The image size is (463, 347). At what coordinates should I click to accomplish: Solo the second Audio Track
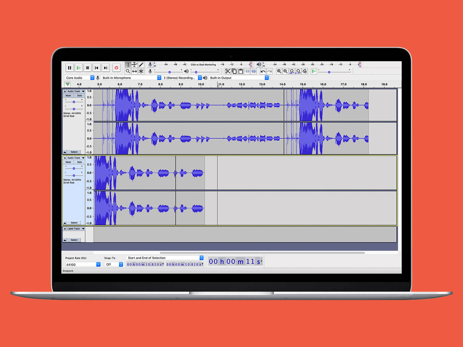click(79, 162)
